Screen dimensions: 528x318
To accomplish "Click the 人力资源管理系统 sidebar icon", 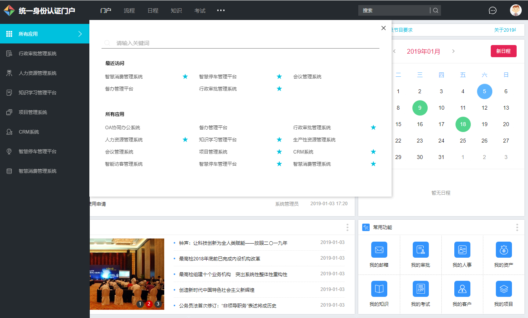I will pyautogui.click(x=9, y=73).
